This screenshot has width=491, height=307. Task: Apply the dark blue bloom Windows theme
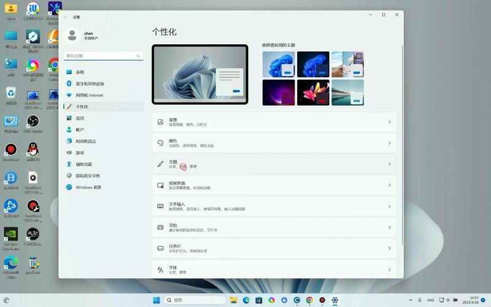coord(313,64)
